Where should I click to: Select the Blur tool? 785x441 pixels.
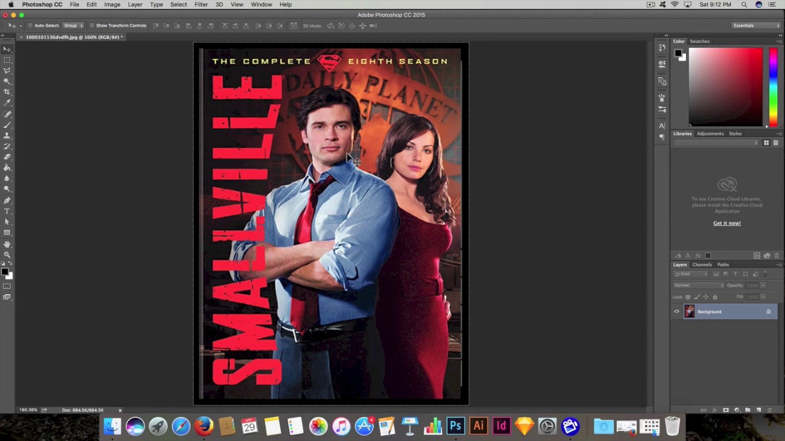pos(7,178)
